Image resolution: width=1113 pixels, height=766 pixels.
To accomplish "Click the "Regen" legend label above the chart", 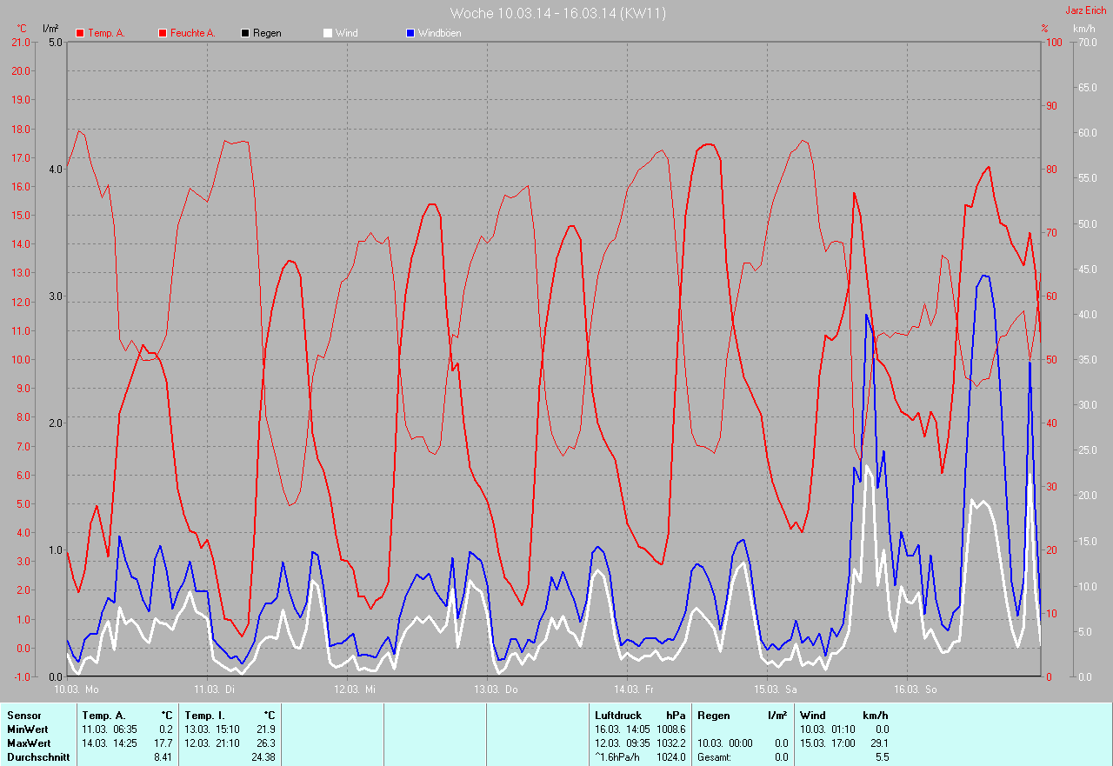I will point(267,33).
